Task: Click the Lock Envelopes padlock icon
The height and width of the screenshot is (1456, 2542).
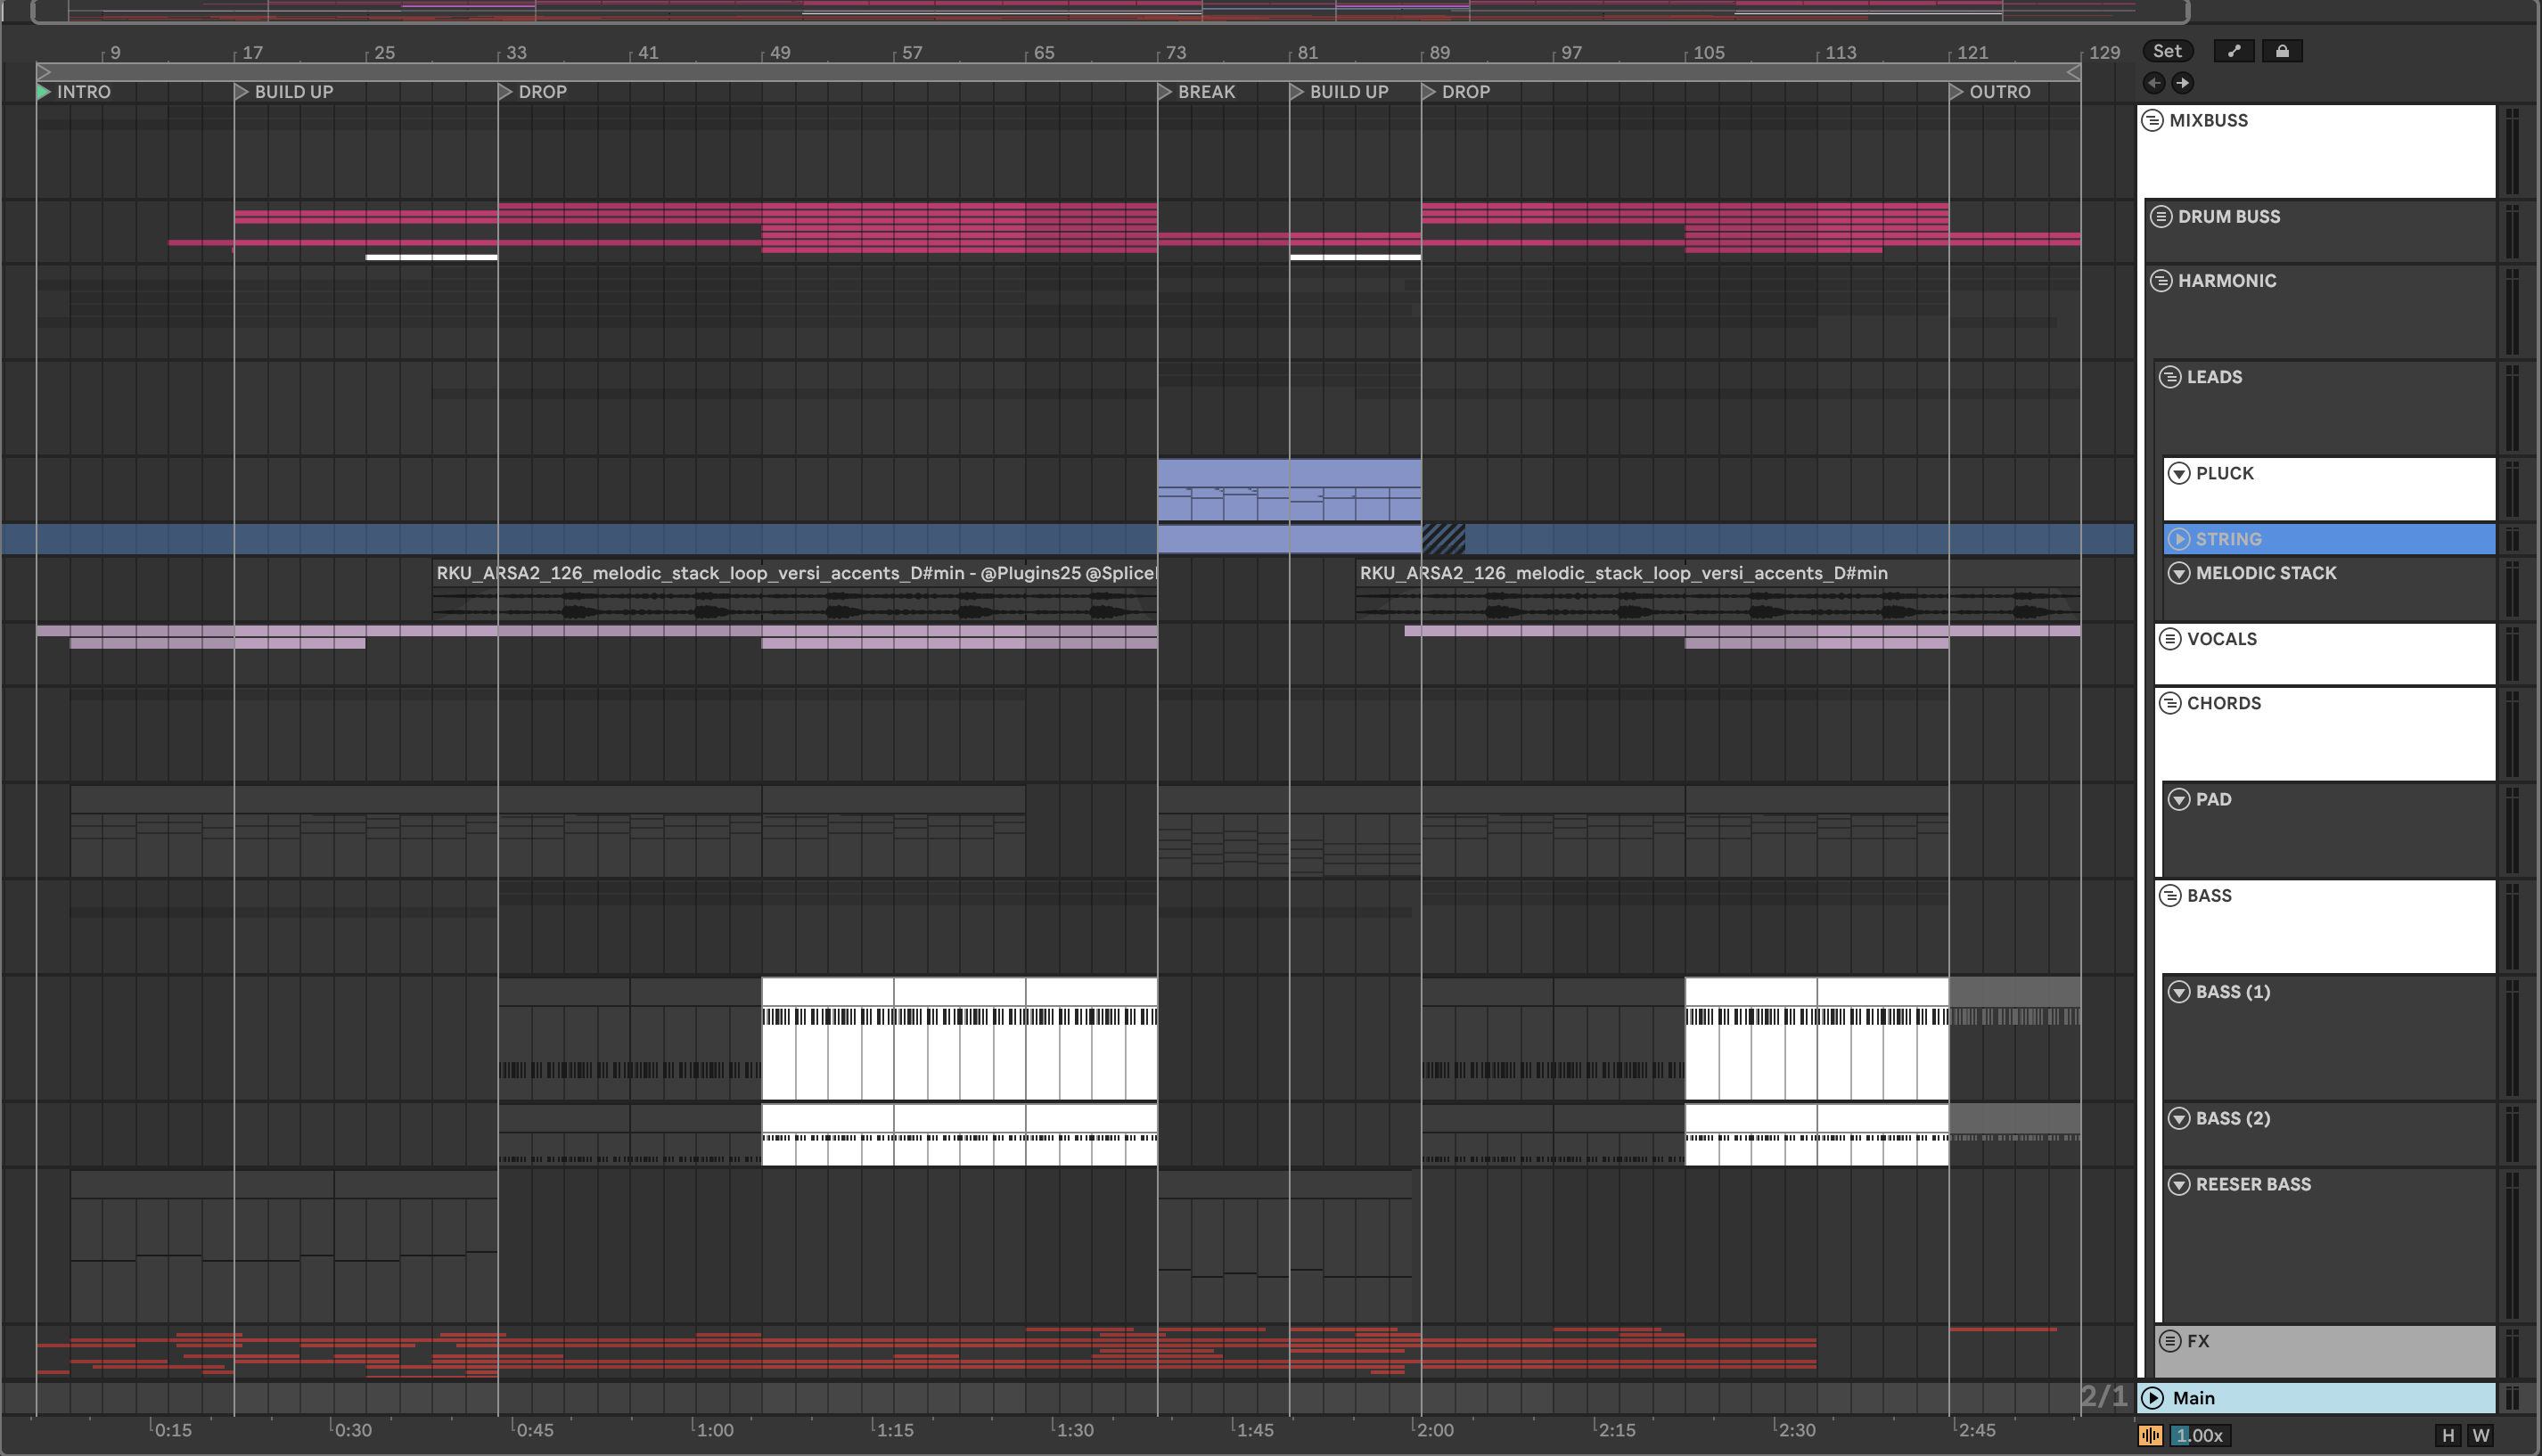Action: click(2282, 51)
